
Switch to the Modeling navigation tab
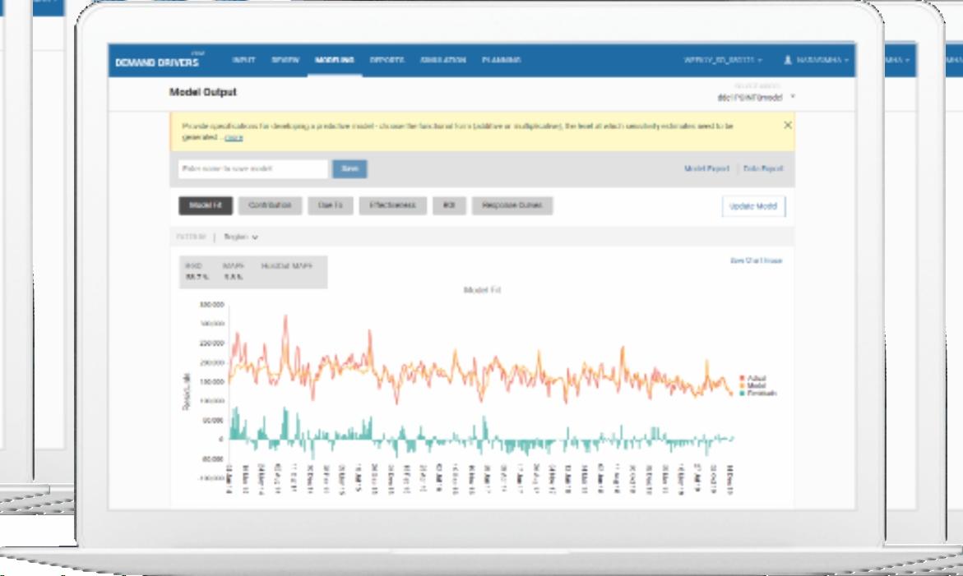334,60
